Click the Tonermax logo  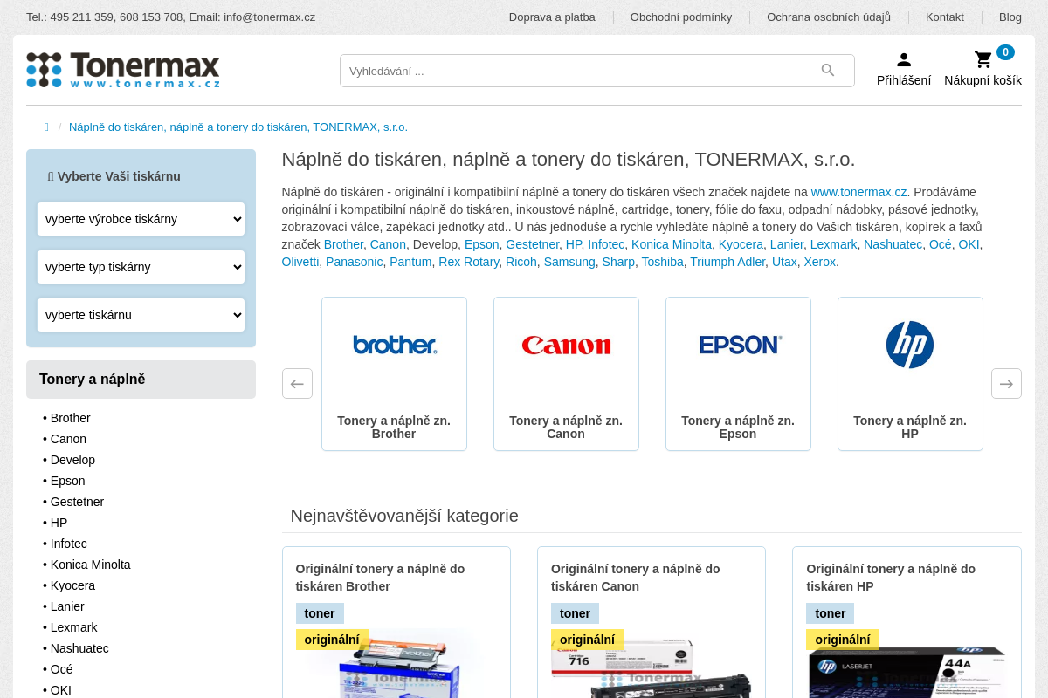(122, 70)
